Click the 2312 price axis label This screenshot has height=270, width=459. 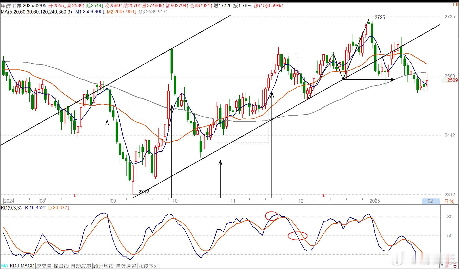450,195
